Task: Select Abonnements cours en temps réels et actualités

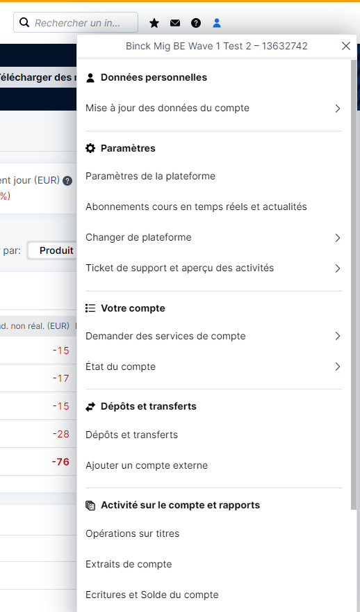Action: point(196,207)
